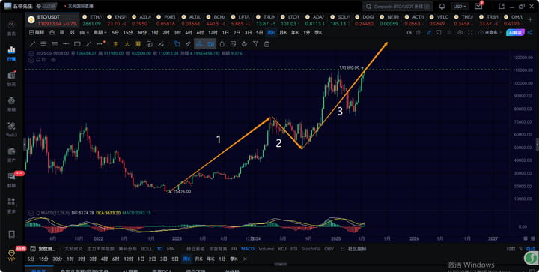The height and width of the screenshot is (272, 539).
Task: Open the USD currency dropdown
Action: pos(460,7)
